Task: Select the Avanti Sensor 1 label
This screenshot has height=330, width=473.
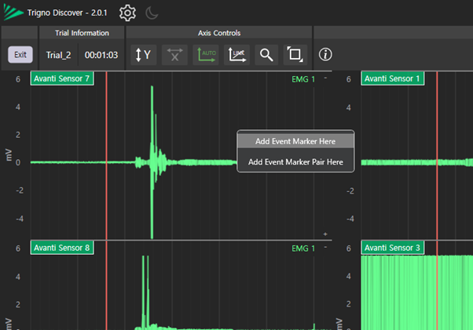Action: 392,78
